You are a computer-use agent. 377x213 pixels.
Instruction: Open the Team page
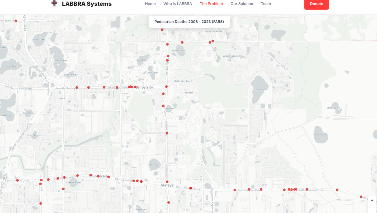click(x=266, y=4)
